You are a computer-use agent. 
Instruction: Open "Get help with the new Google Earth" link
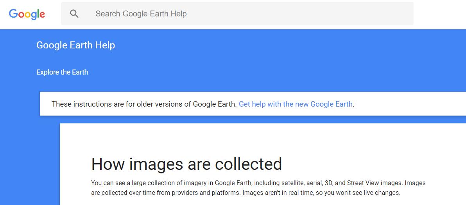pos(296,104)
